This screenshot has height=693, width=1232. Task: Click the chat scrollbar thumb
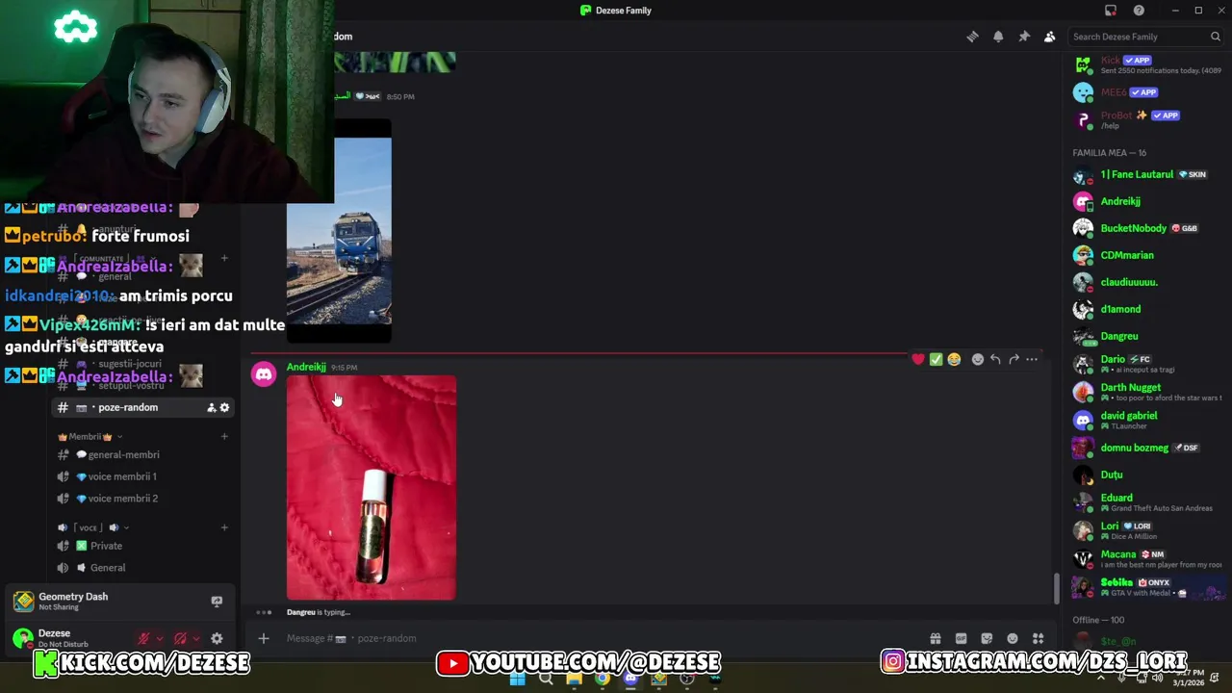(1056, 587)
